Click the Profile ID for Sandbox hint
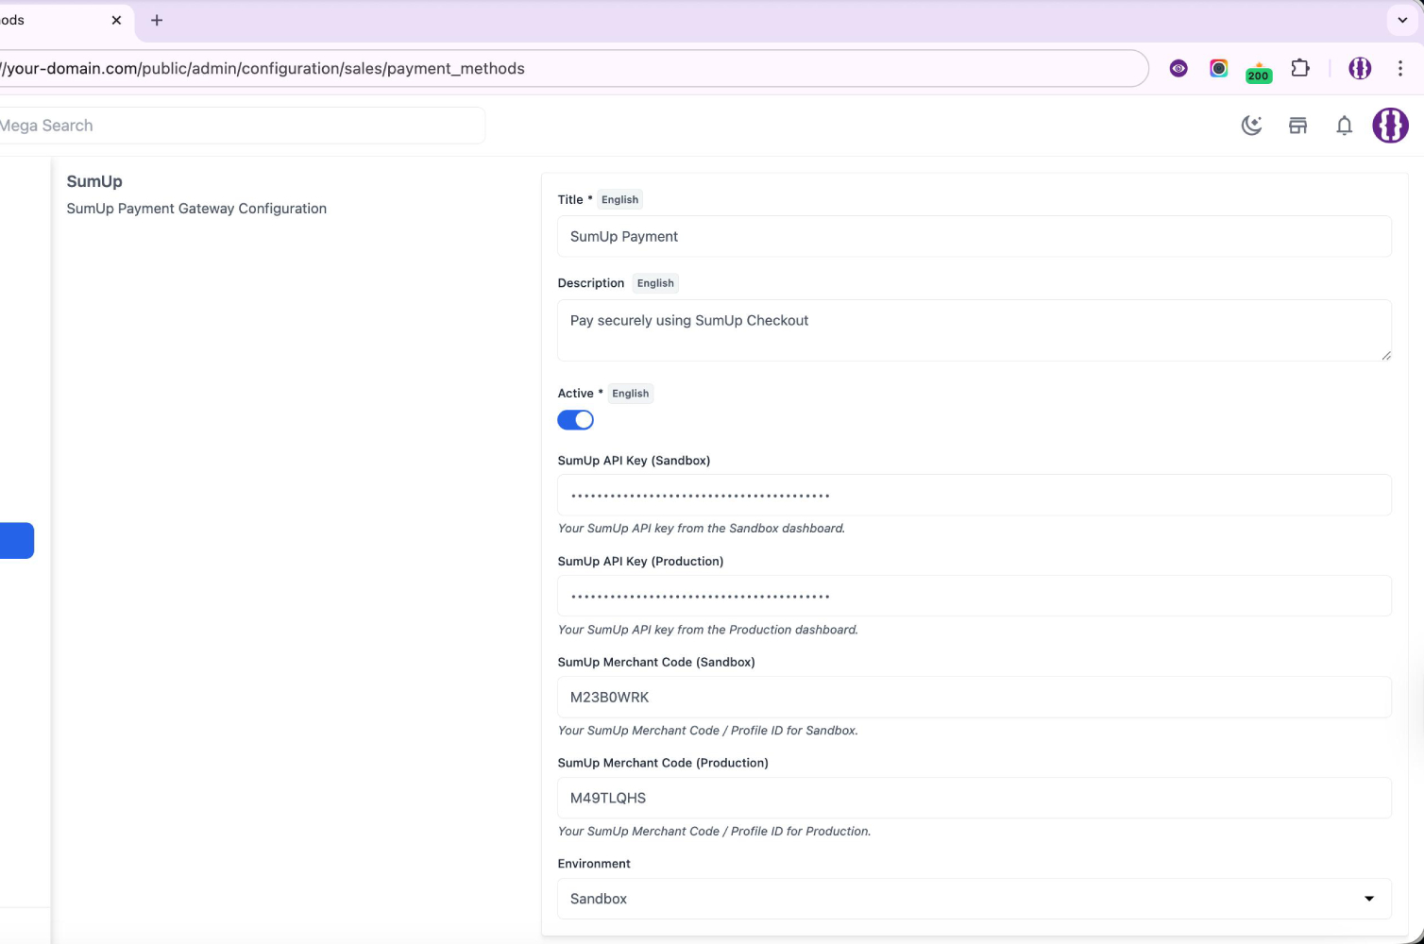This screenshot has width=1424, height=944. (x=708, y=731)
